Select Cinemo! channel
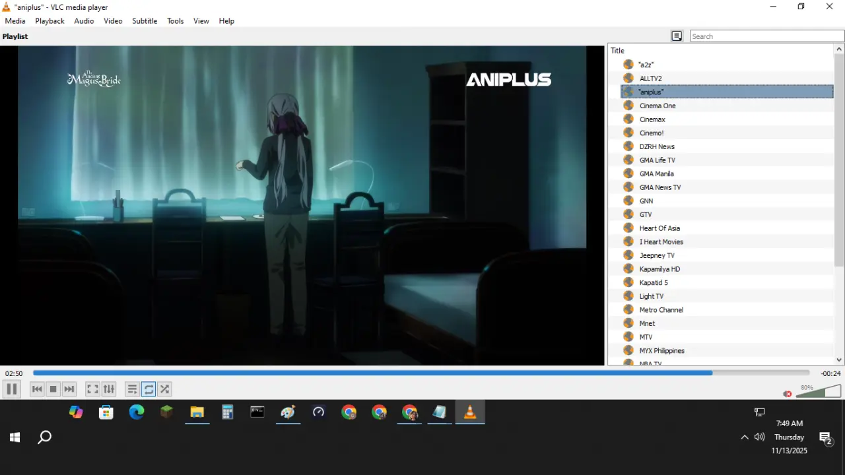This screenshot has width=845, height=475. (x=727, y=133)
